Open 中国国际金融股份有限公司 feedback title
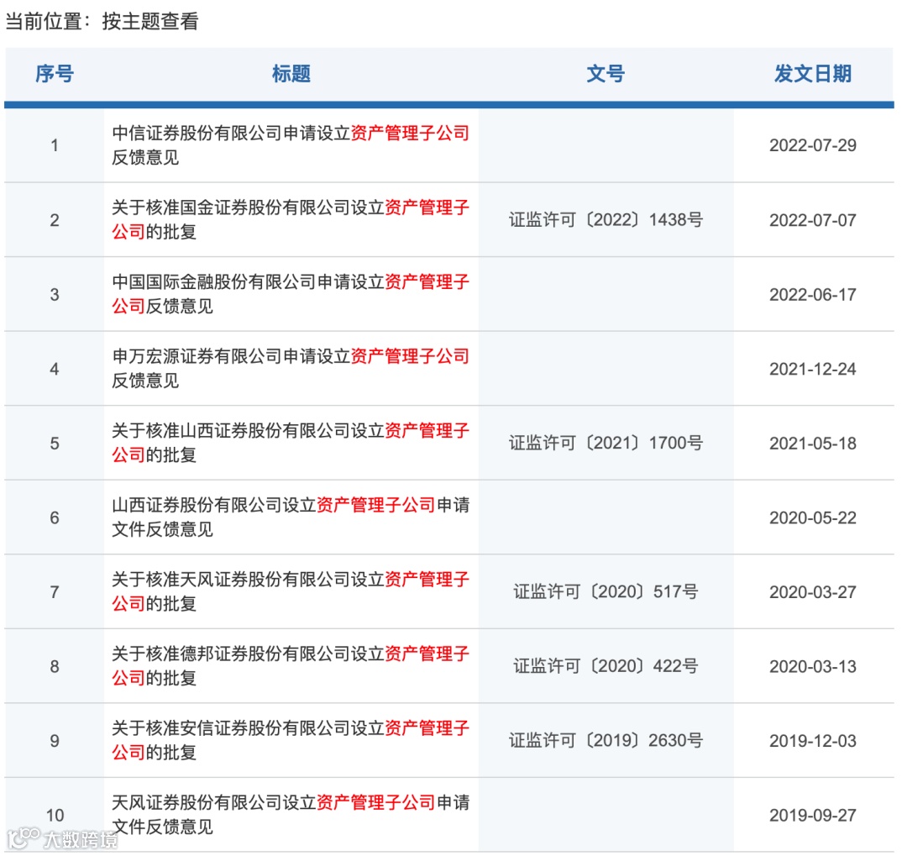The height and width of the screenshot is (856, 907). point(291,294)
